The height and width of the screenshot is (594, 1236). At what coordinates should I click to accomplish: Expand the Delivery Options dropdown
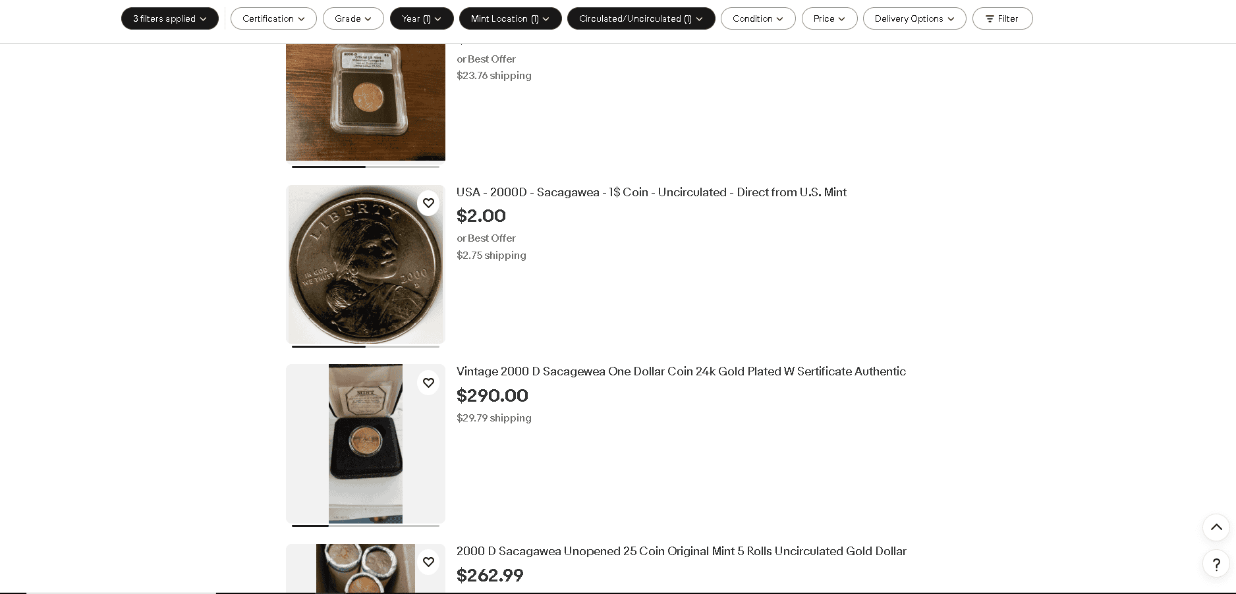(914, 18)
